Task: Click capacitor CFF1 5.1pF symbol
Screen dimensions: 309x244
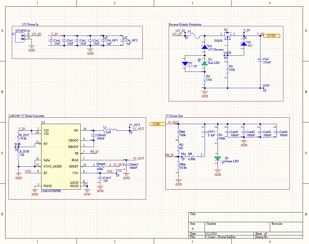Action: [x=205, y=132]
